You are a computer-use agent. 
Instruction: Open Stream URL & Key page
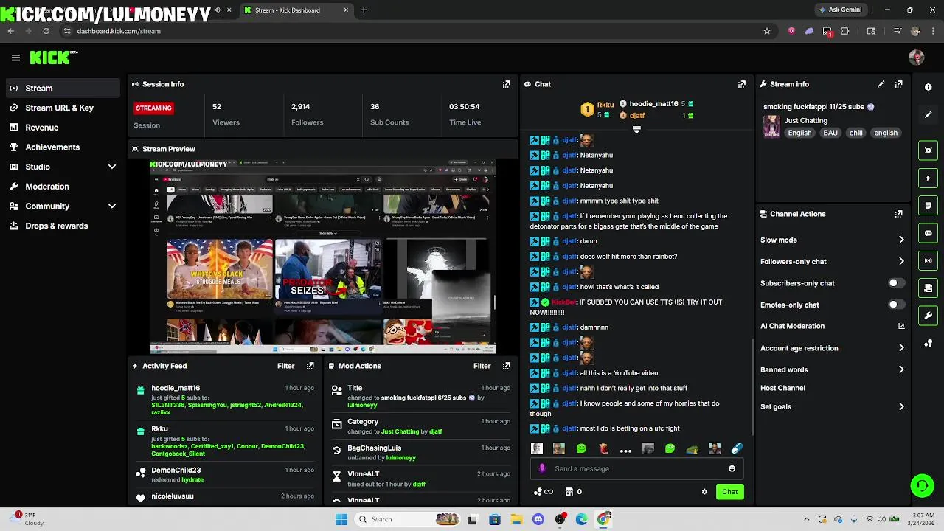(x=63, y=108)
